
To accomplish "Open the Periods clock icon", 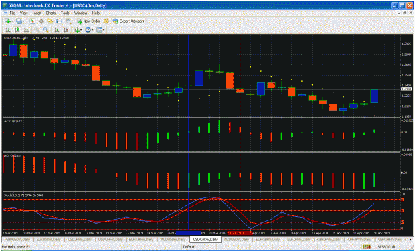I will [88, 30].
